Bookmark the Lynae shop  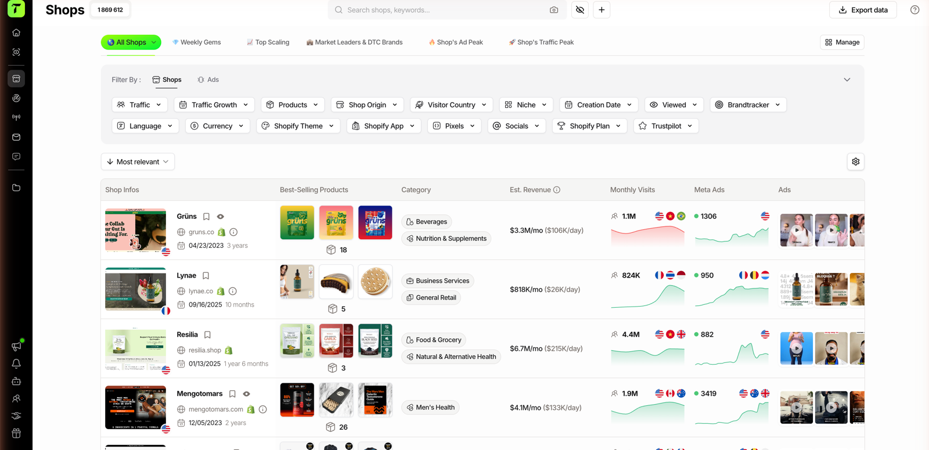click(206, 276)
